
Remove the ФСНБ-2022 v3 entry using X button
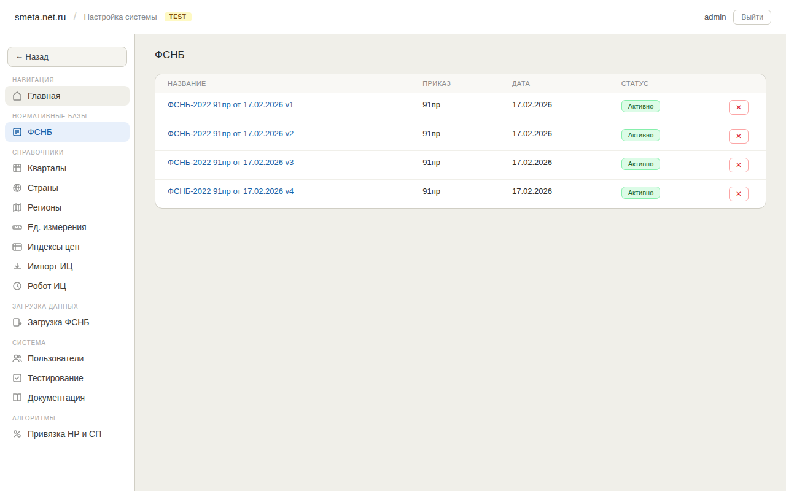pos(738,165)
